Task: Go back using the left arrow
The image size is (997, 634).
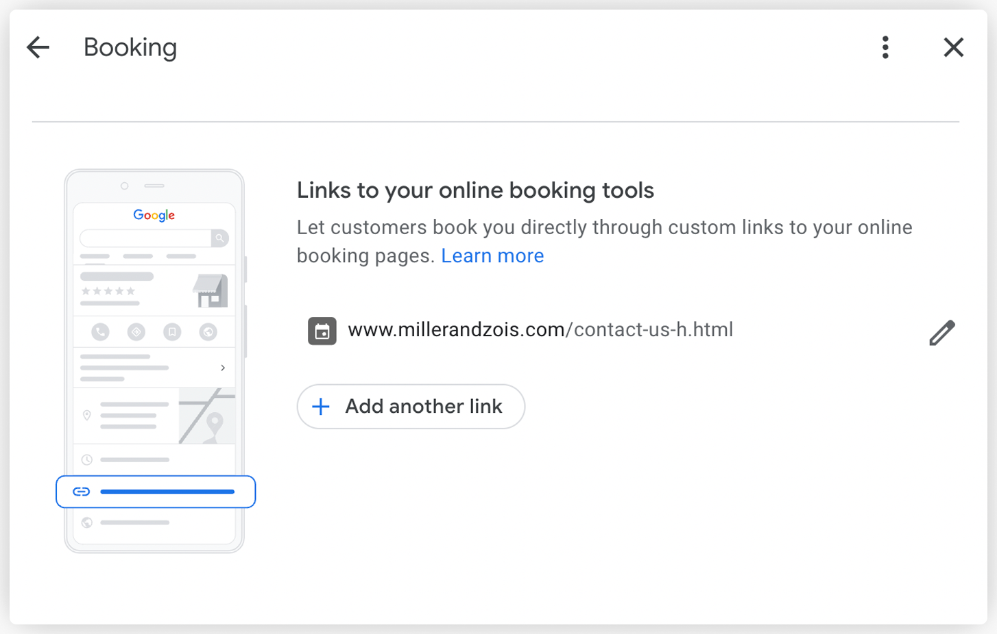Action: (38, 47)
